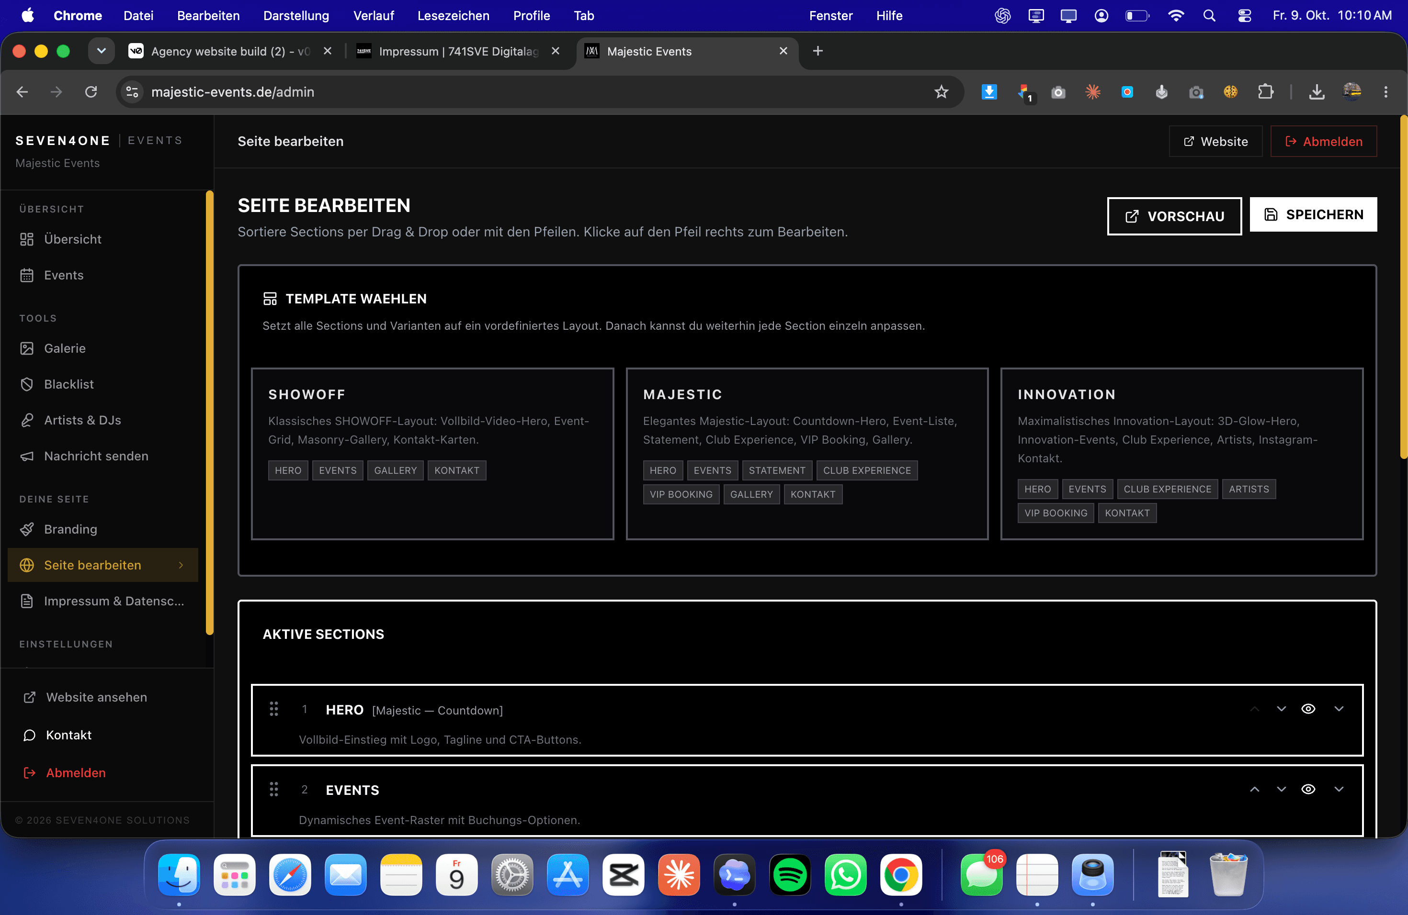
Task: Open the Profile menu in the menu bar
Action: (x=531, y=15)
